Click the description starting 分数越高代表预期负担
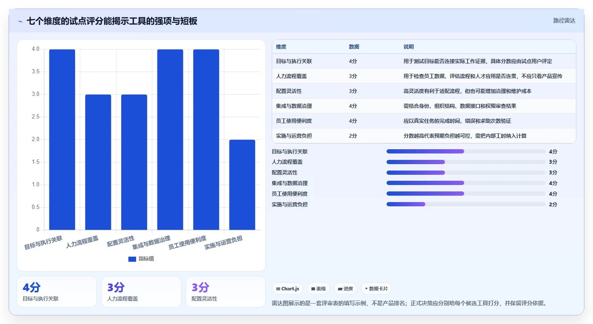Image resolution: width=593 pixels, height=324 pixels. pyautogui.click(x=465, y=136)
